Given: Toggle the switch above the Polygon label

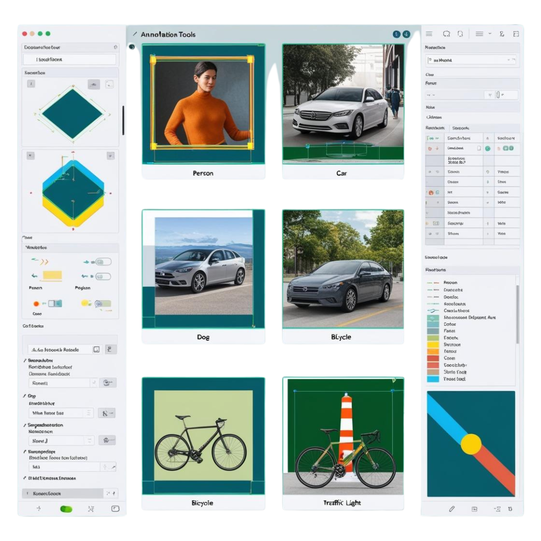Looking at the screenshot, I should click(x=103, y=276).
